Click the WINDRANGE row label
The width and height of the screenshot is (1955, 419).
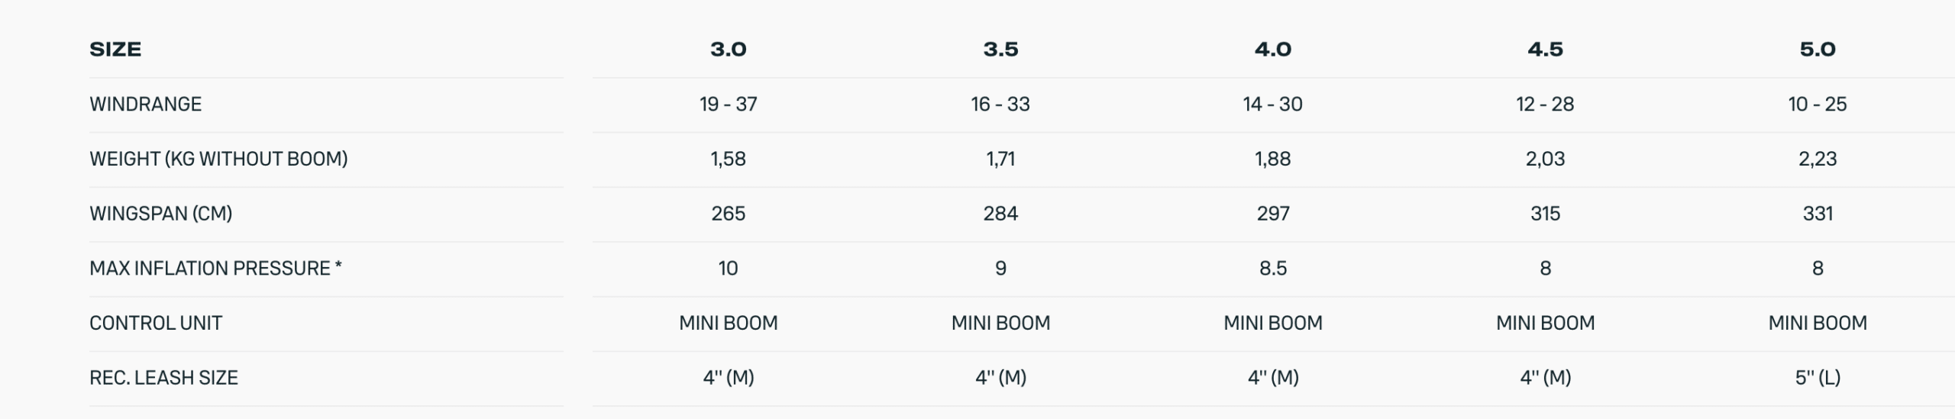click(145, 105)
